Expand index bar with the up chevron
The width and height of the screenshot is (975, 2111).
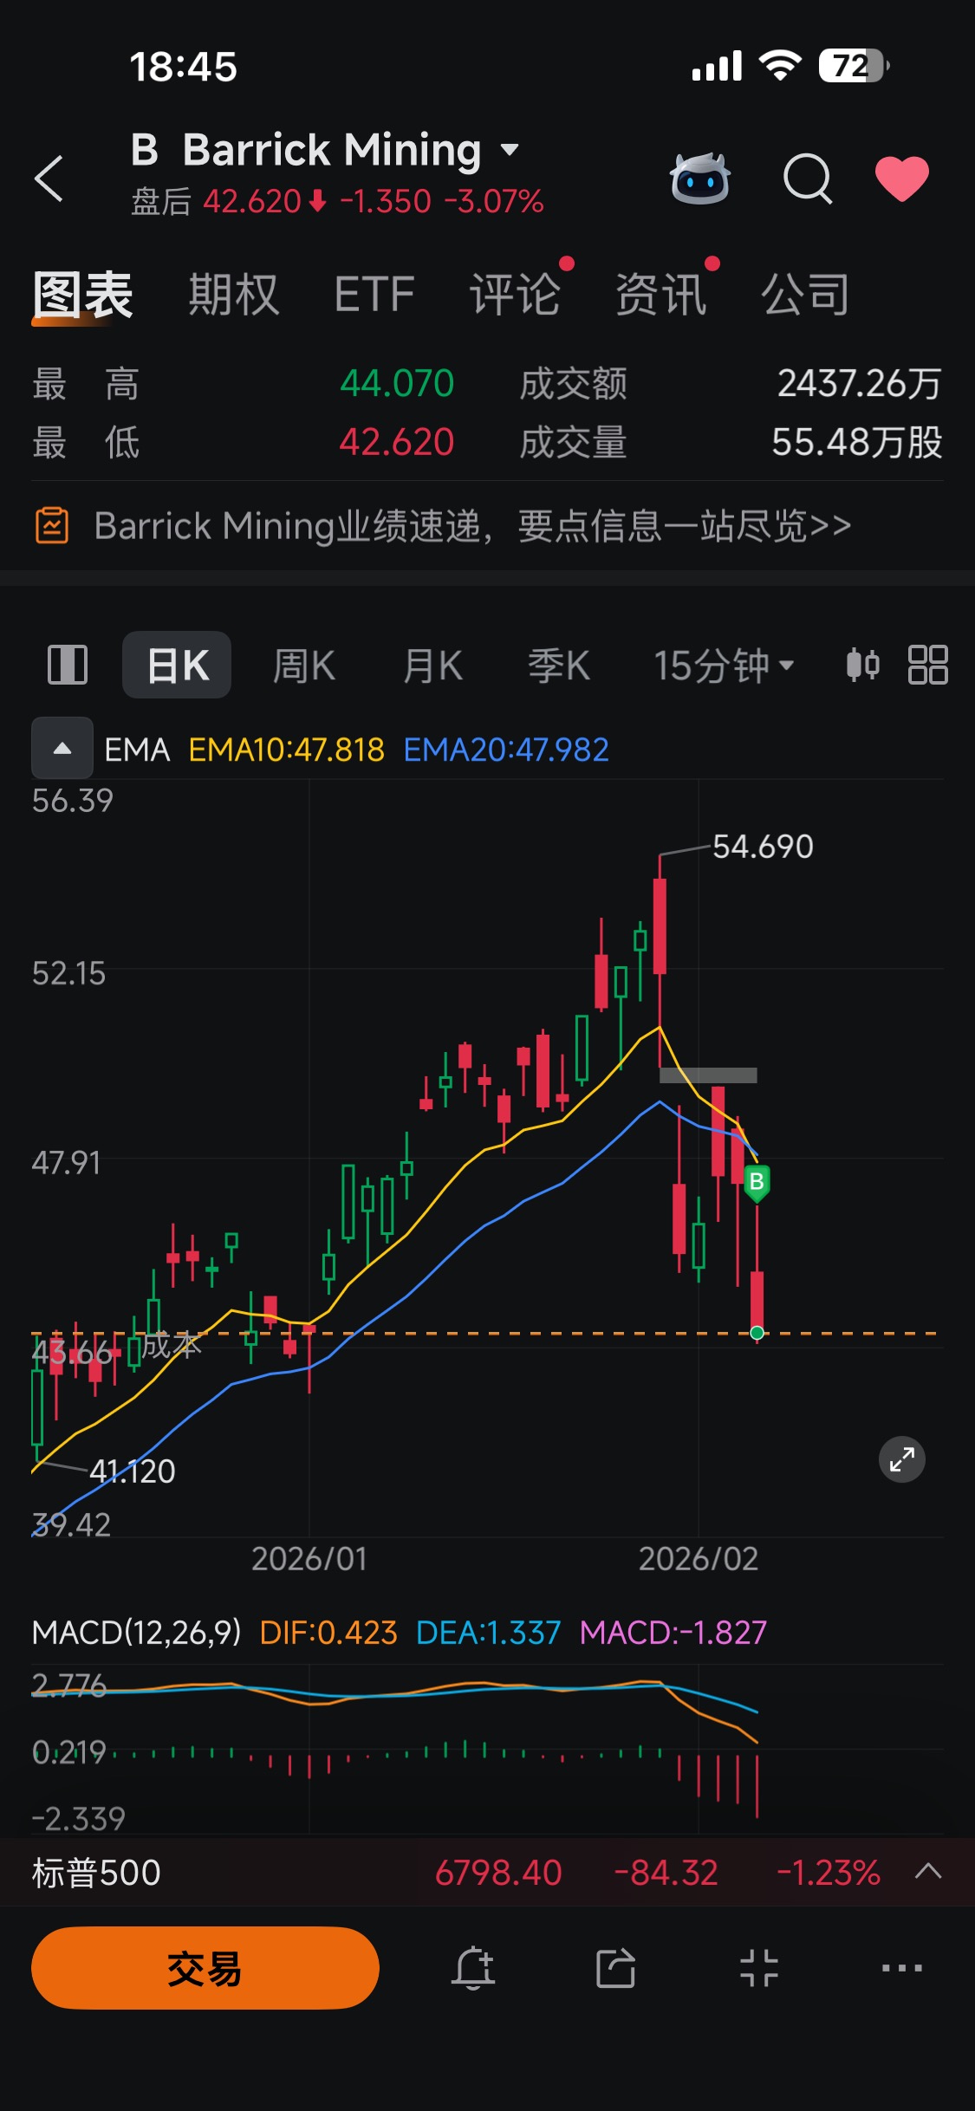tap(928, 1872)
